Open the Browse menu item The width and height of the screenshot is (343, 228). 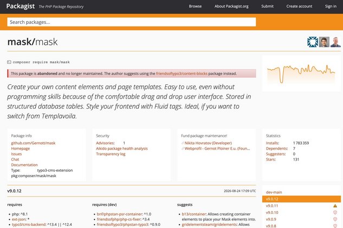tap(195, 6)
